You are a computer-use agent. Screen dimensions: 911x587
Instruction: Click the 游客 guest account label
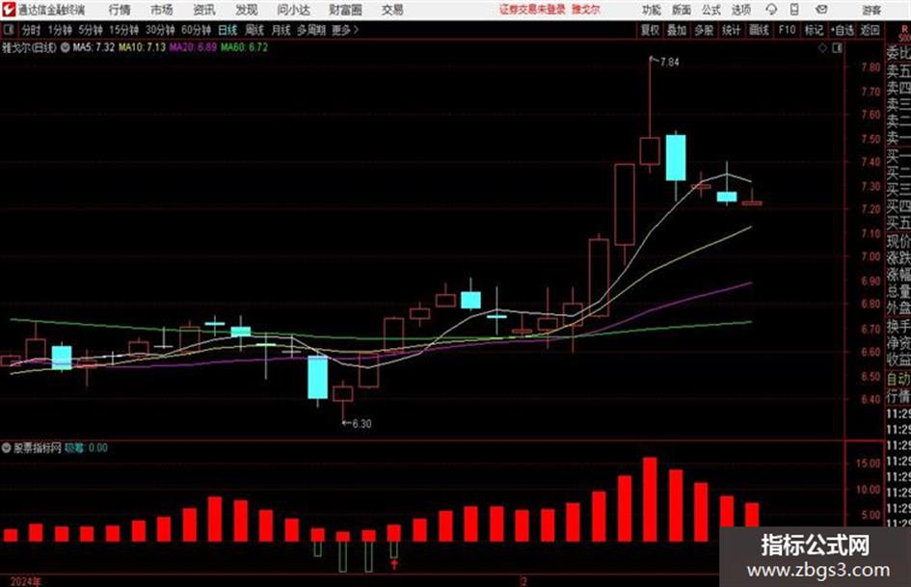point(871,10)
